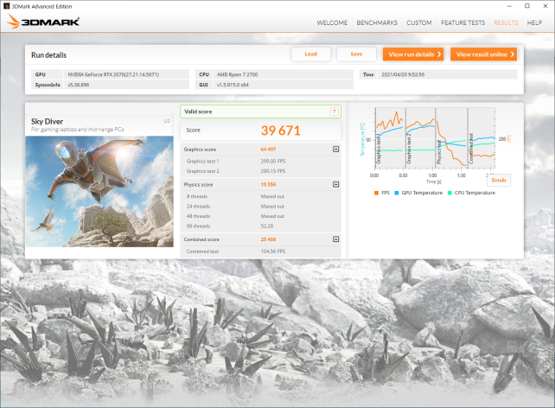This screenshot has width=555, height=408.
Task: Click the Save button
Action: coord(356,54)
